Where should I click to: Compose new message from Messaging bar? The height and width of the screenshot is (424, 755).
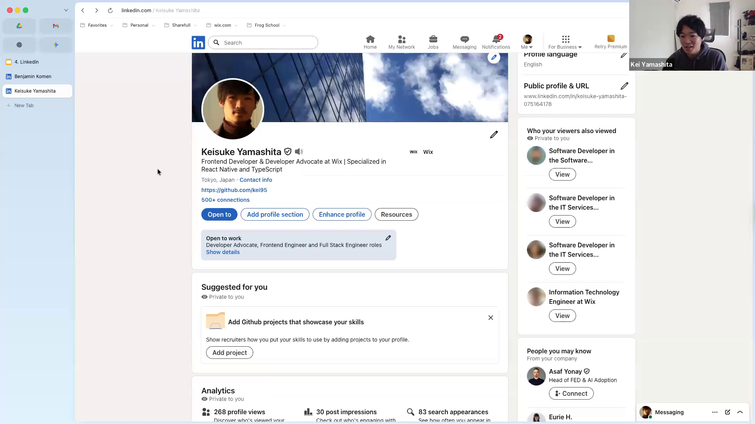(727, 412)
